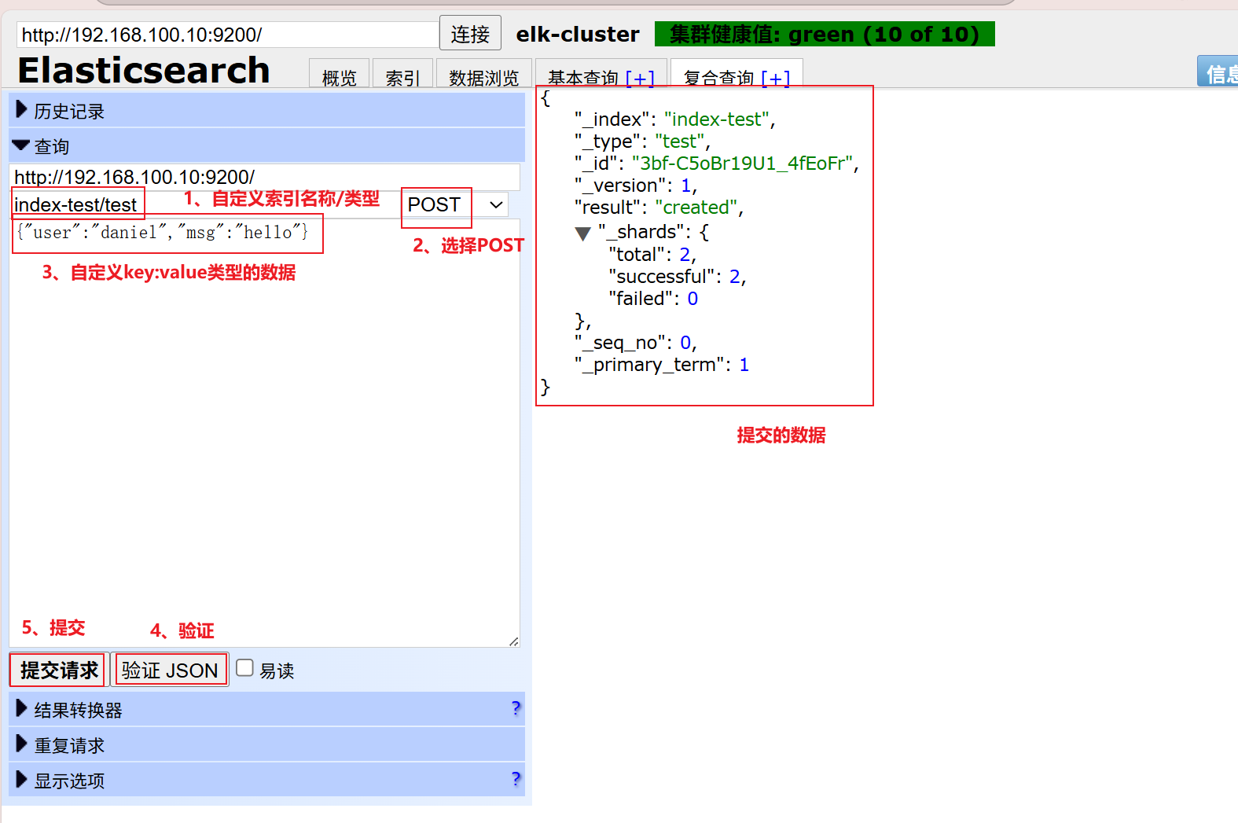Click the "created" result value
This screenshot has height=823, width=1238.
point(696,207)
